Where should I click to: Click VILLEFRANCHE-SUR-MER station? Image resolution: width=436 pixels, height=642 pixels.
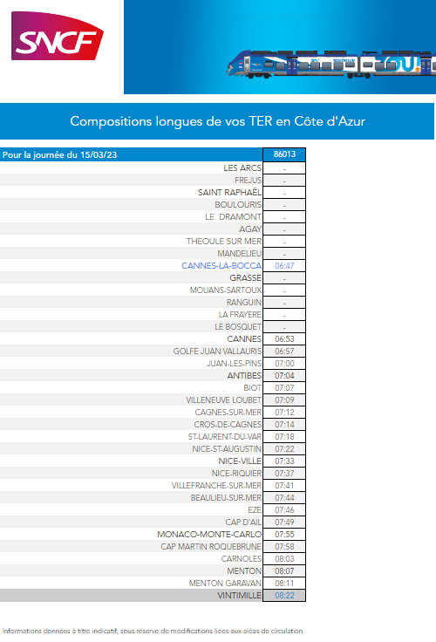coord(216,486)
